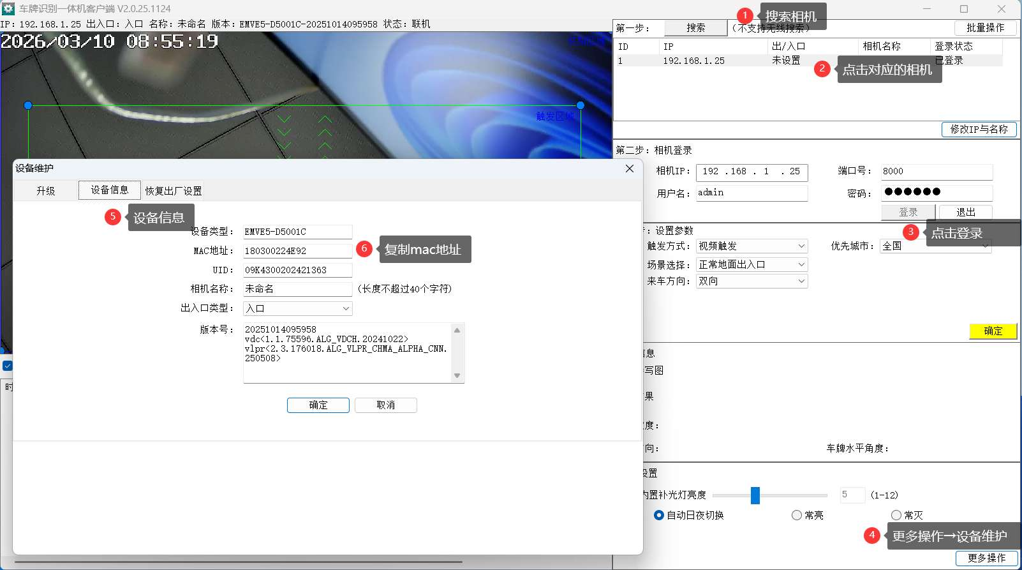Close the 设备维护 dialog
Image resolution: width=1022 pixels, height=570 pixels.
(630, 169)
